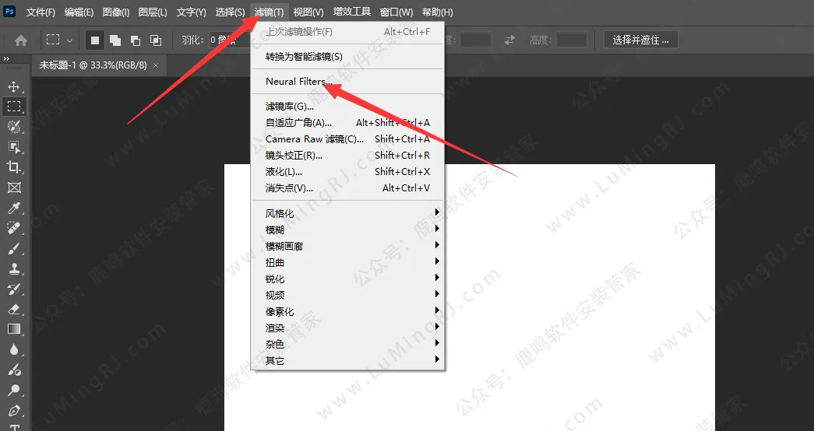The width and height of the screenshot is (814, 431).
Task: Click the 选择并遮住 button
Action: (x=640, y=40)
